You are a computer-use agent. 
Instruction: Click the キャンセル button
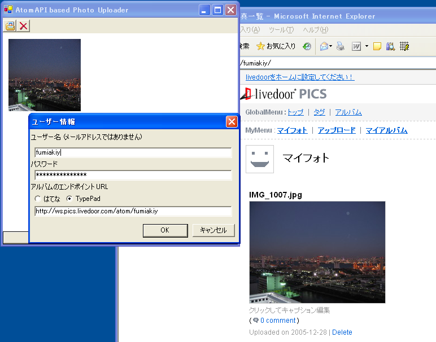pyautogui.click(x=213, y=230)
